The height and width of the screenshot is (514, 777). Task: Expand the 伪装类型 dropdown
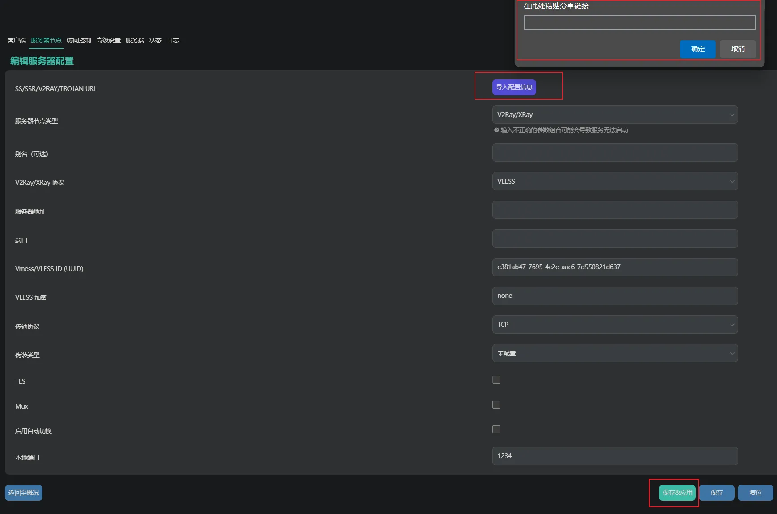[x=614, y=353]
